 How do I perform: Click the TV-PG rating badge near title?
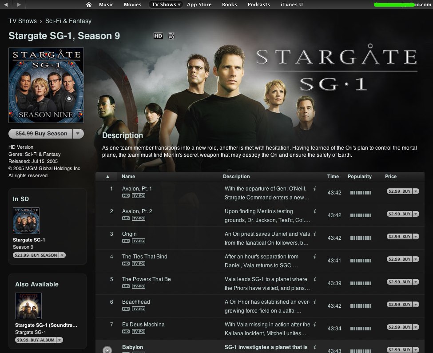coord(171,36)
